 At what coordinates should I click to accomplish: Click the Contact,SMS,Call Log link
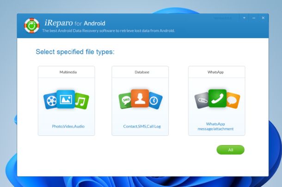click(x=142, y=126)
